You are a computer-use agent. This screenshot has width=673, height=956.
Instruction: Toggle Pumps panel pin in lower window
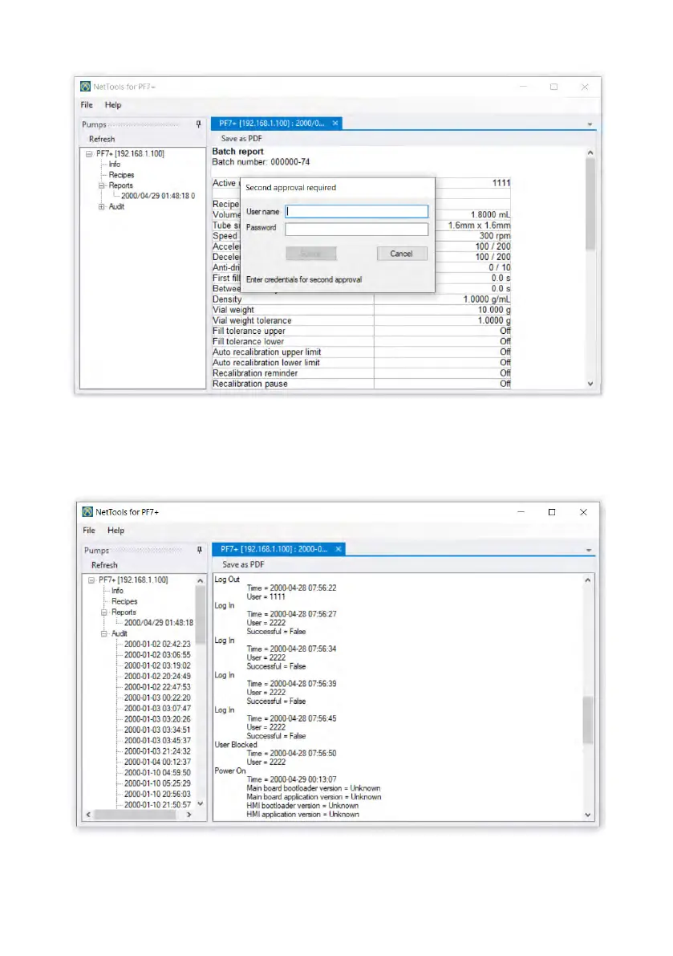pyautogui.click(x=199, y=550)
